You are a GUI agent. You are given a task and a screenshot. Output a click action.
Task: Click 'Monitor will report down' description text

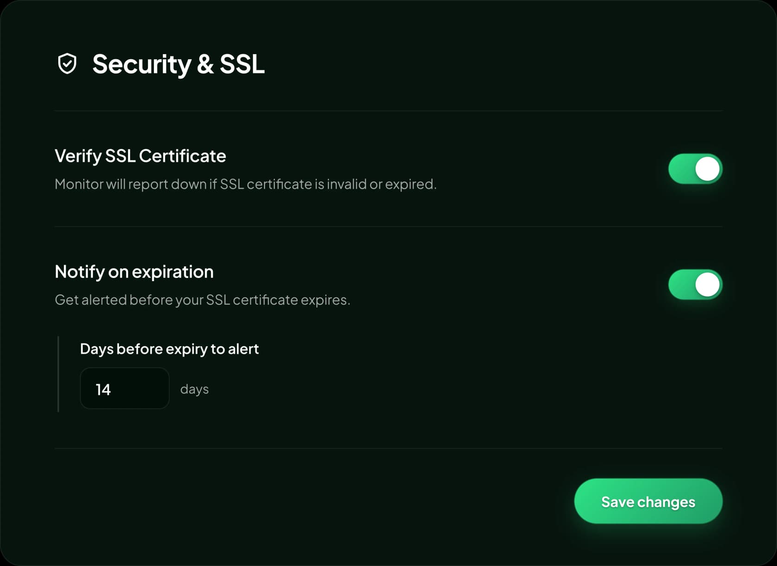coord(246,184)
